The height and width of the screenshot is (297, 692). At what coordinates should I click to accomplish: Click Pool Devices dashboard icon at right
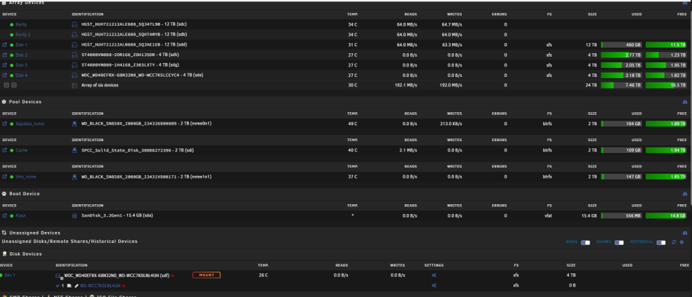coord(685,102)
